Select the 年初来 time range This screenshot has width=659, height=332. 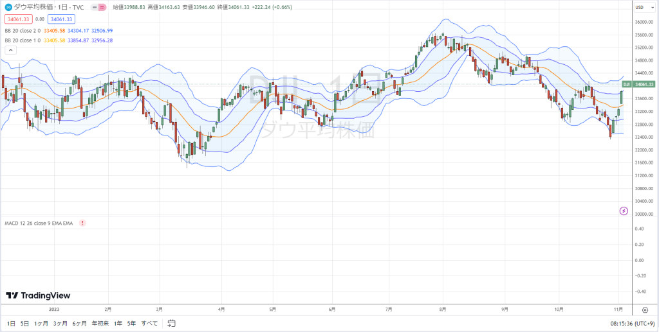tap(100, 323)
